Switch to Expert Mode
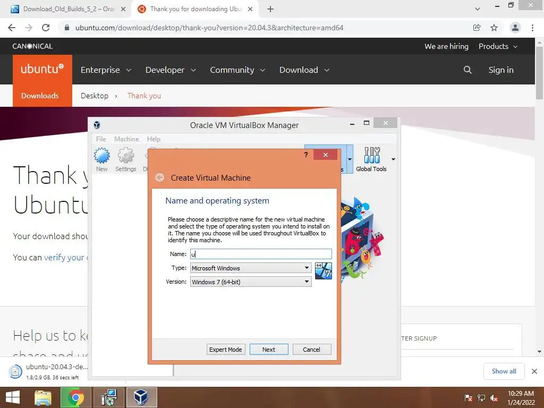544x408 pixels. pos(225,350)
